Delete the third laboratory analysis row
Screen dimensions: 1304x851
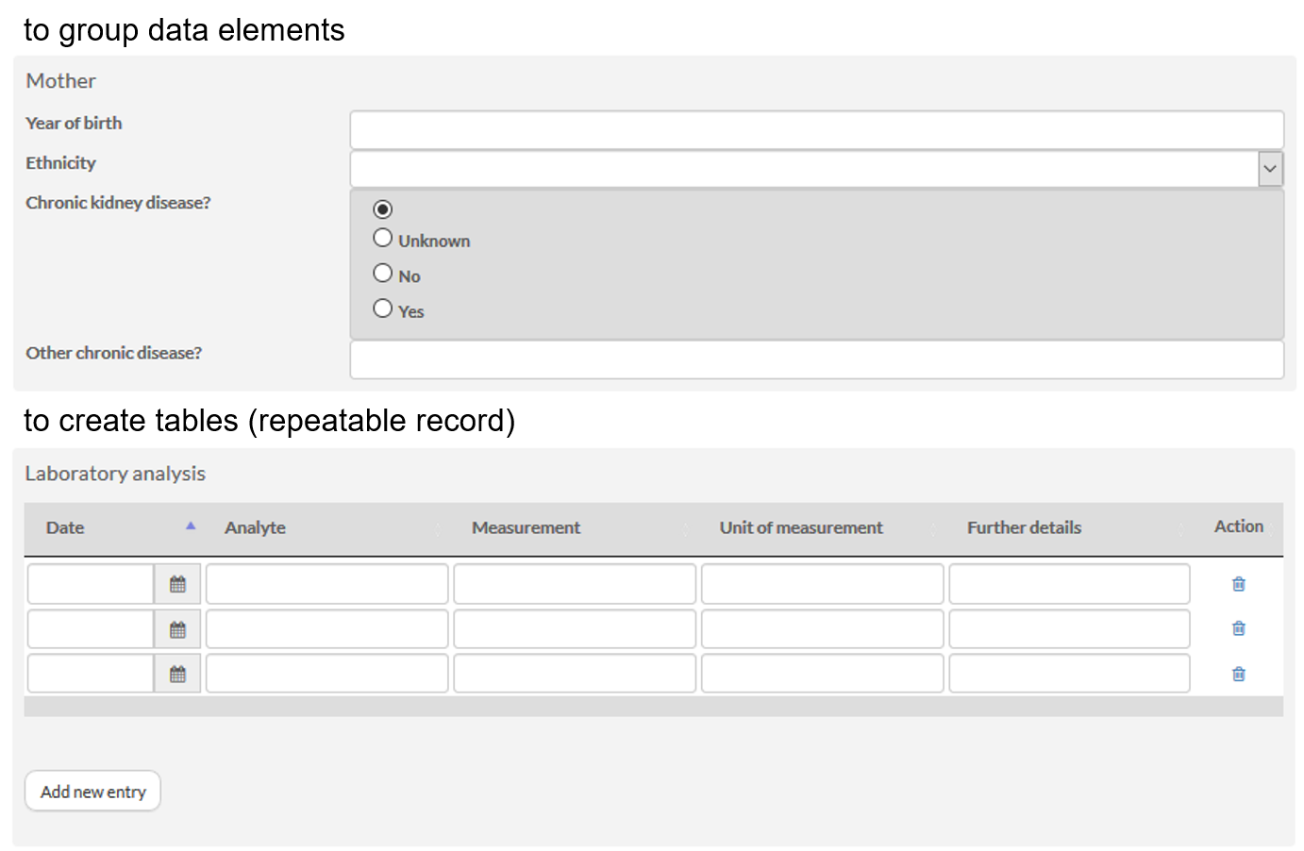pos(1239,674)
